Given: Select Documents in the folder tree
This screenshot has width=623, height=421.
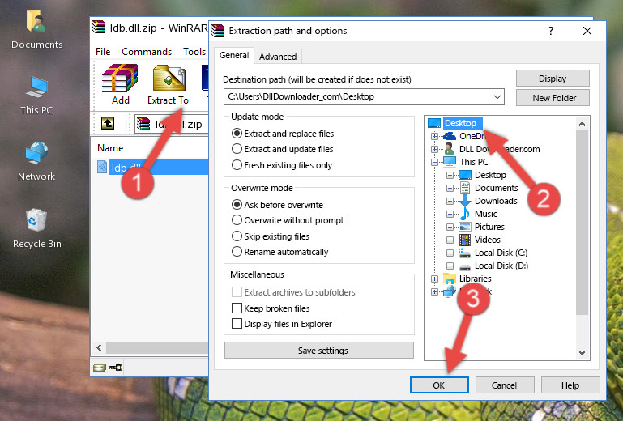Looking at the screenshot, I should [x=497, y=188].
